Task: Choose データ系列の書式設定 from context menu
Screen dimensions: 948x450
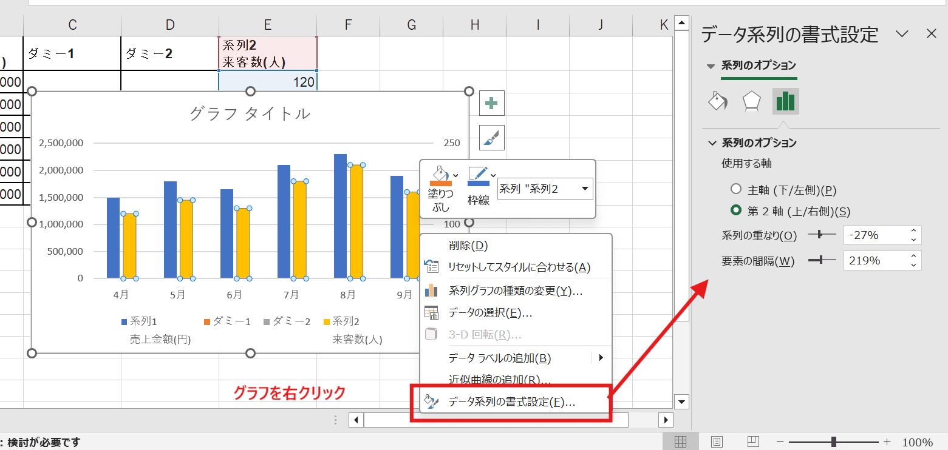Action: click(511, 402)
